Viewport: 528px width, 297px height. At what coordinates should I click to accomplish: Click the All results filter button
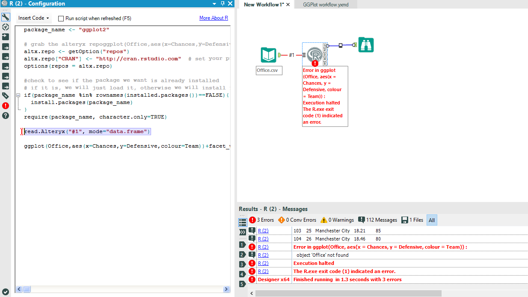pos(432,220)
